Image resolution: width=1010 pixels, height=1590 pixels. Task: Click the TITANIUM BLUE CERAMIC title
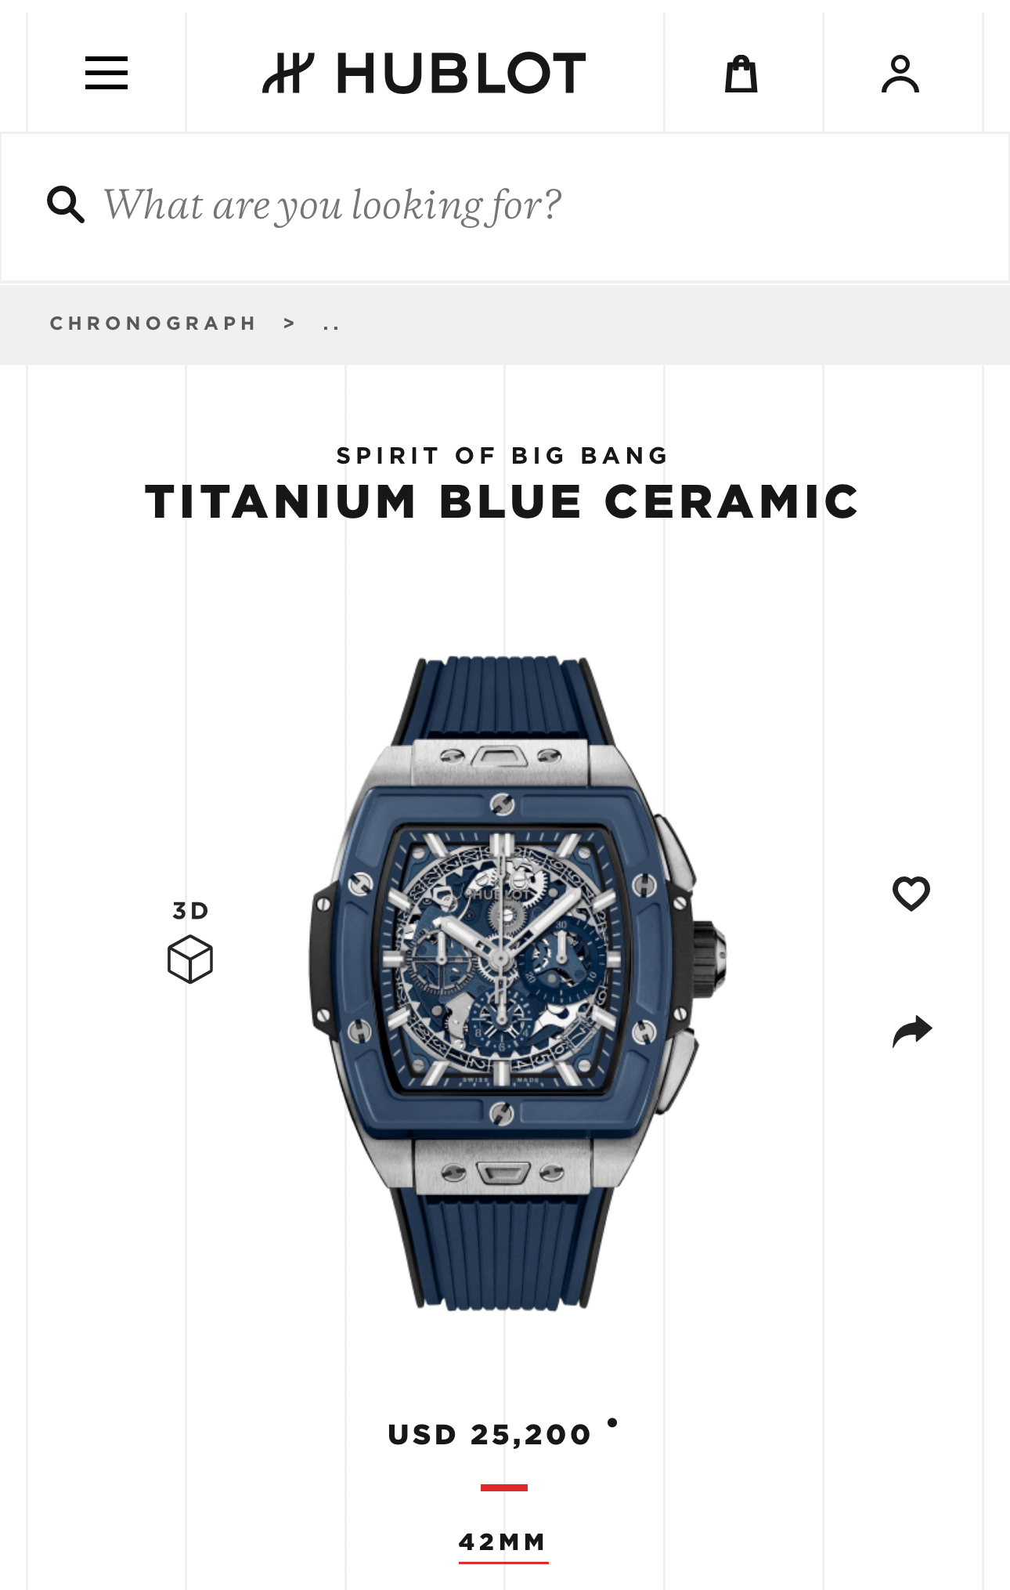point(503,501)
